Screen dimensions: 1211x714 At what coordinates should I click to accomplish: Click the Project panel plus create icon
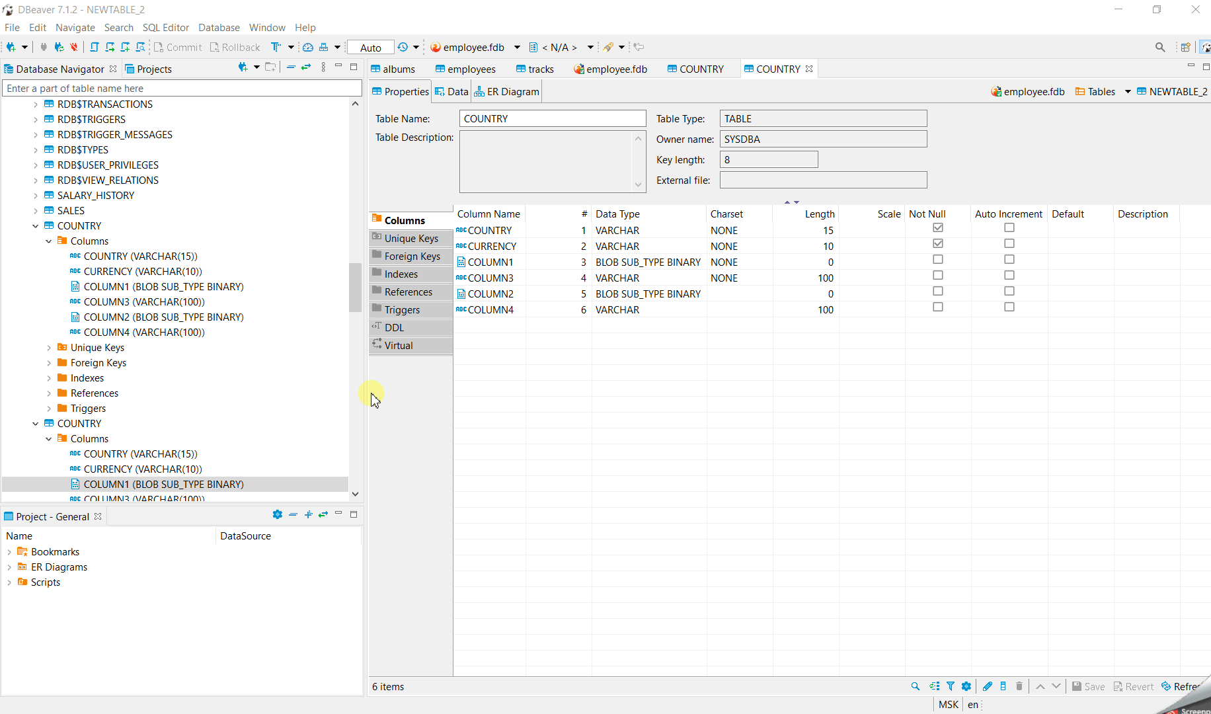[308, 514]
